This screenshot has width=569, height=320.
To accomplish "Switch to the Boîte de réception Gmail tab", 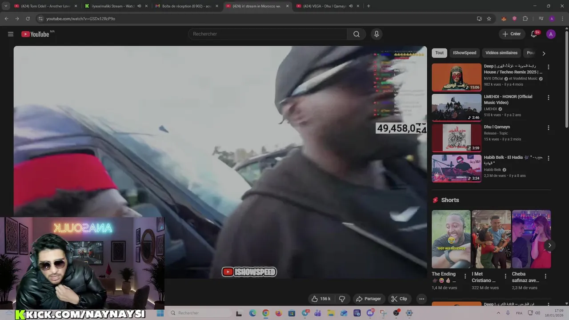I will (187, 6).
